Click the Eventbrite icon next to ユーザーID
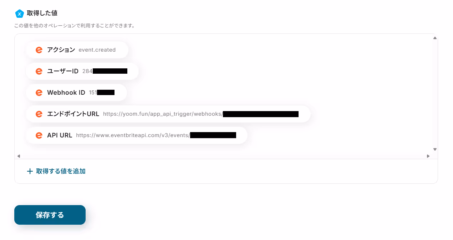 [x=39, y=71]
